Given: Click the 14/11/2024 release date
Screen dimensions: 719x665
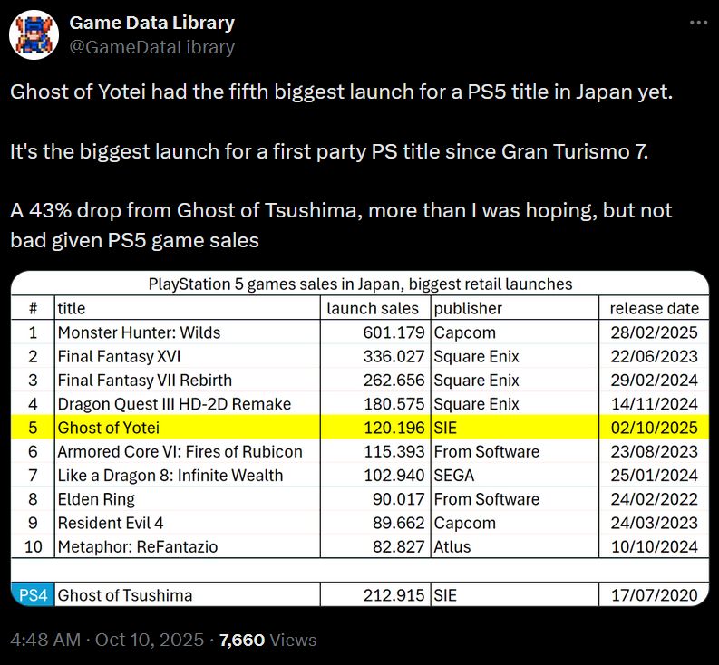Looking at the screenshot, I should 655,404.
